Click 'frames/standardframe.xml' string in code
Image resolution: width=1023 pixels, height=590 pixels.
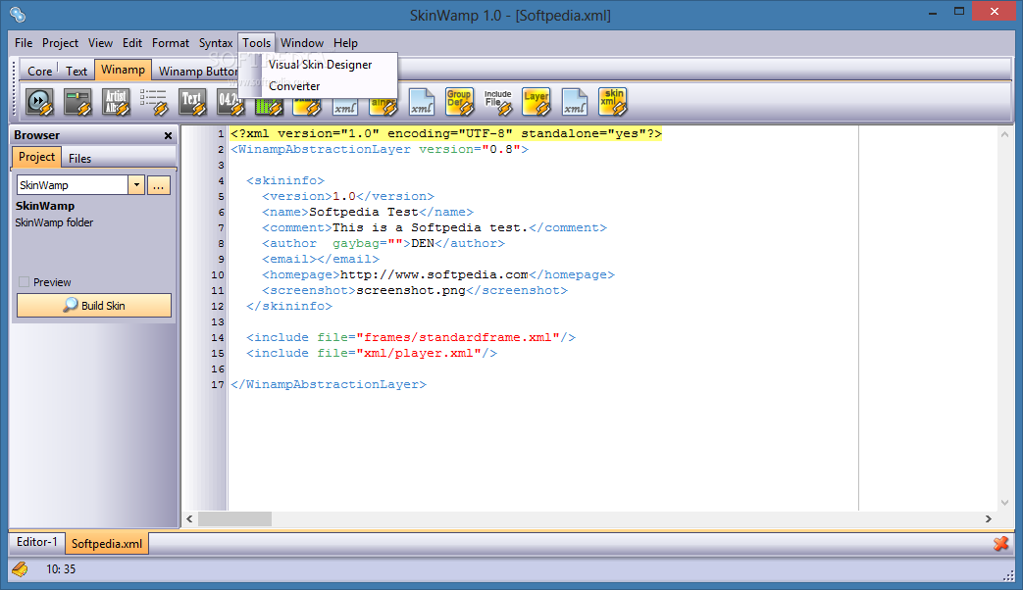click(458, 337)
